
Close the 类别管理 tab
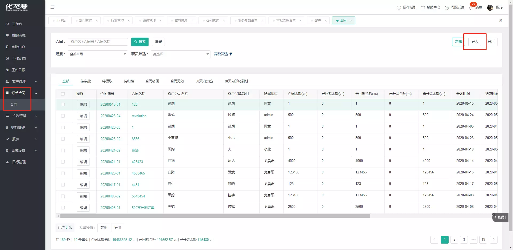point(224,21)
